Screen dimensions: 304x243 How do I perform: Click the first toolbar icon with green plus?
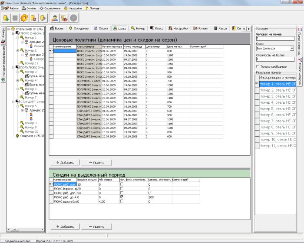[x=7, y=18]
